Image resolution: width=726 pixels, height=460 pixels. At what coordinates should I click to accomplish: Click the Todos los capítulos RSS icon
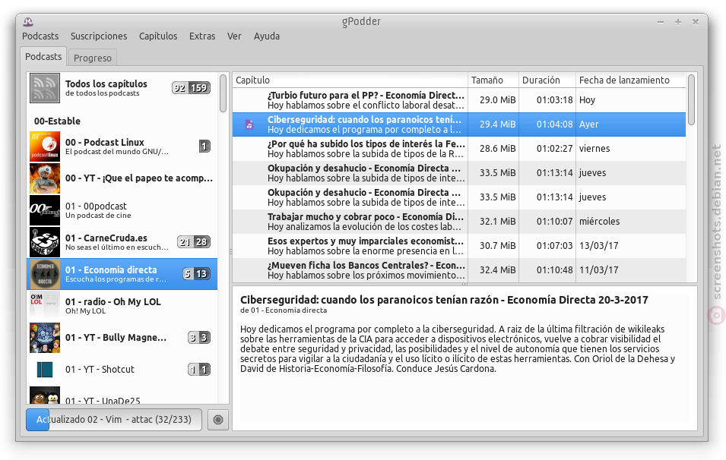(45, 88)
